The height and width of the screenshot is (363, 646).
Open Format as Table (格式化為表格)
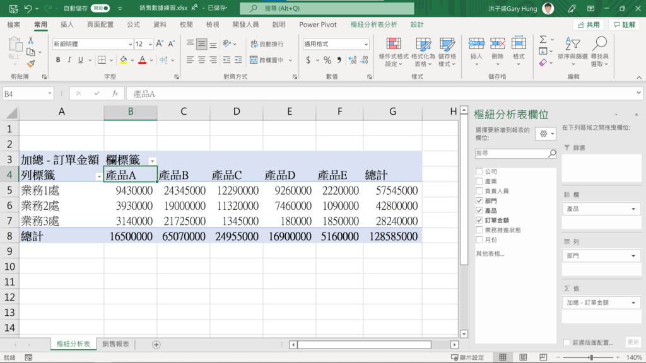pyautogui.click(x=423, y=52)
